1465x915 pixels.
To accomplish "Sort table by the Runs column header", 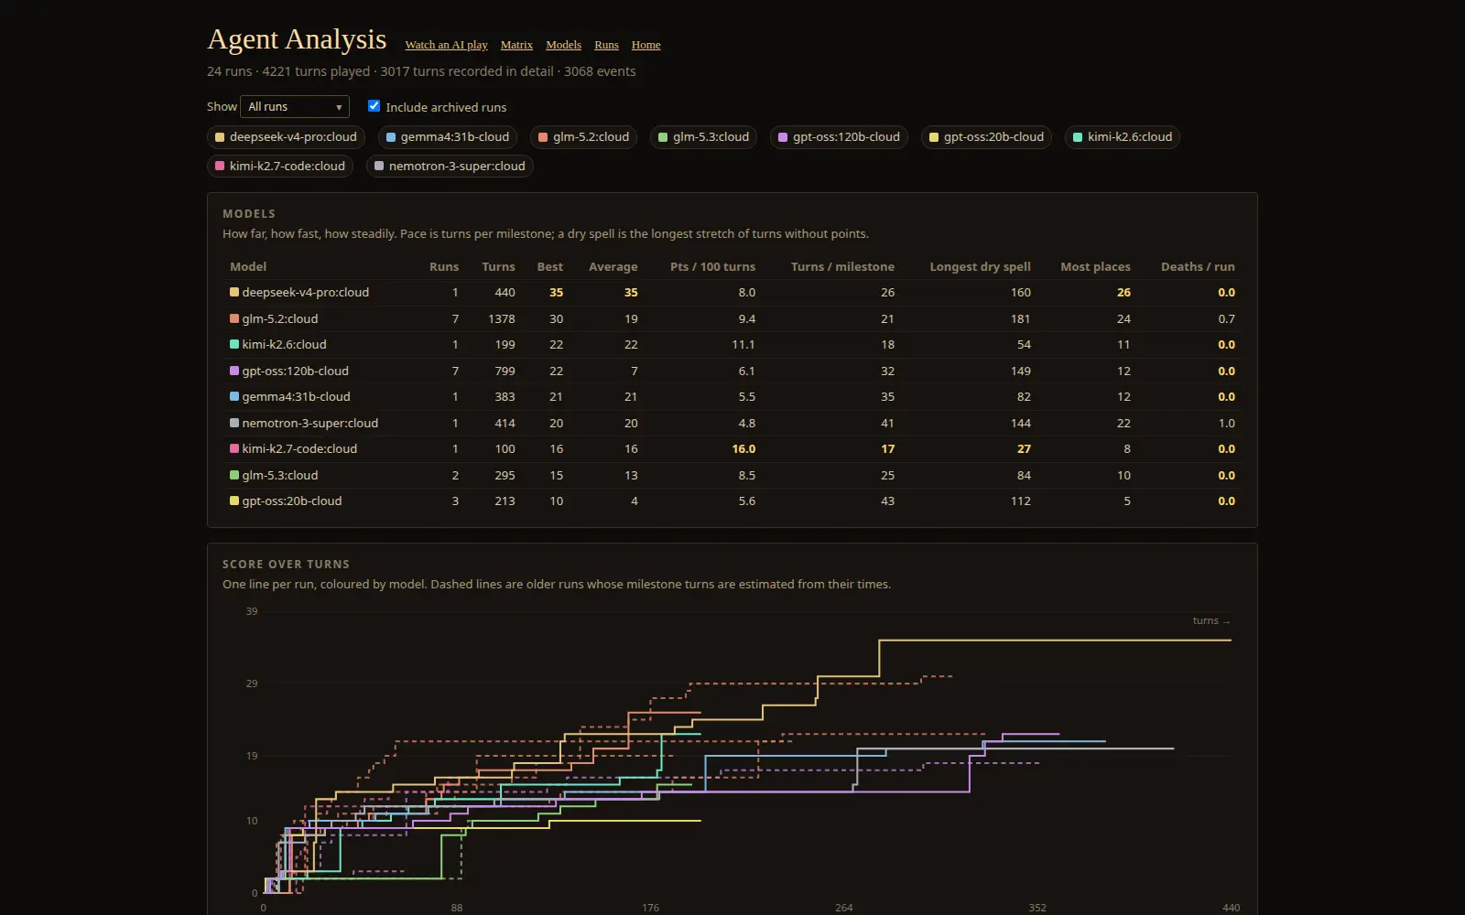I will point(444,267).
